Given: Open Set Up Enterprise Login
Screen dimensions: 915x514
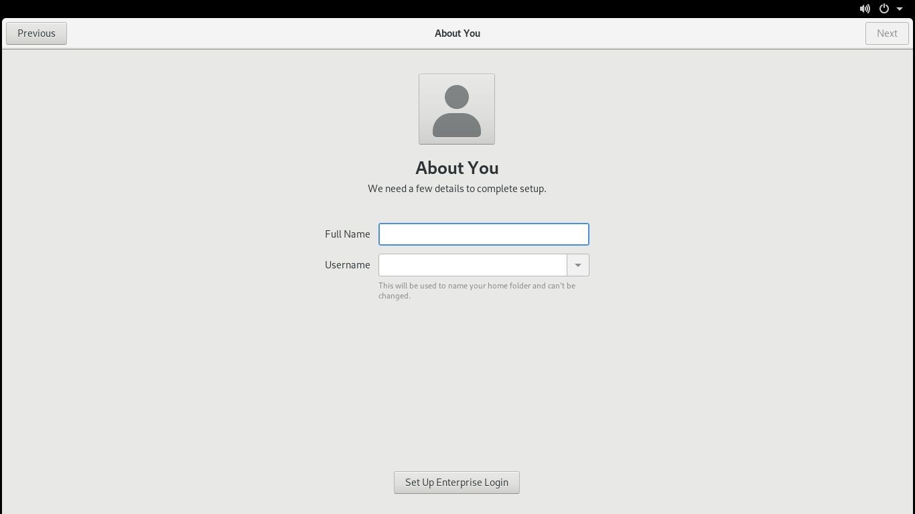Looking at the screenshot, I should 457,483.
